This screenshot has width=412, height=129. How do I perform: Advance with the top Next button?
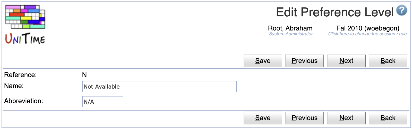click(346, 61)
